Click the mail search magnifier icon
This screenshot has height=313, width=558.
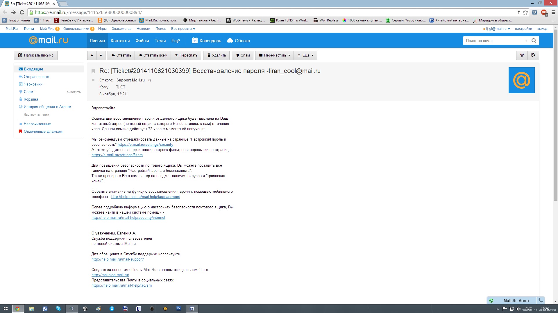point(534,41)
